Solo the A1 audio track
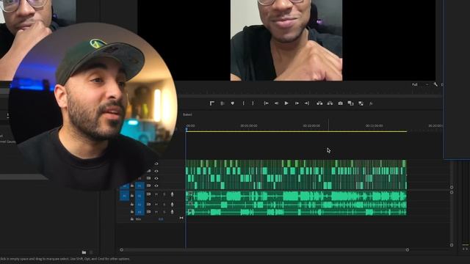The image size is (470, 264). 164,194
